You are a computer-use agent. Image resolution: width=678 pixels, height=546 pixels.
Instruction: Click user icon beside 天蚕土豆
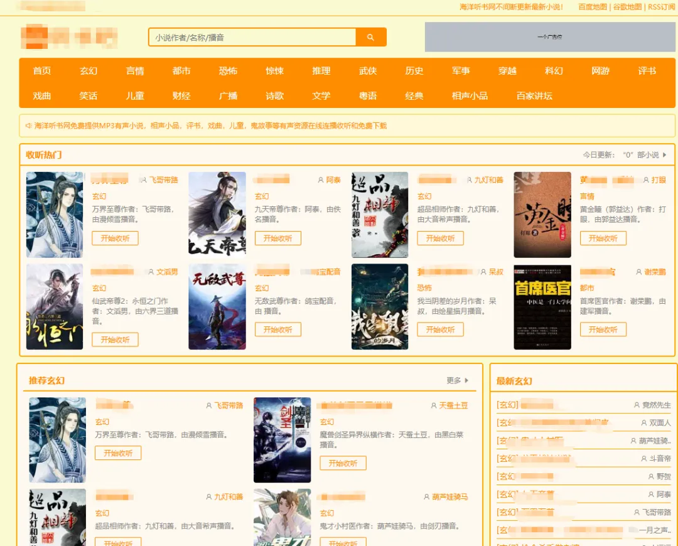[x=434, y=405]
